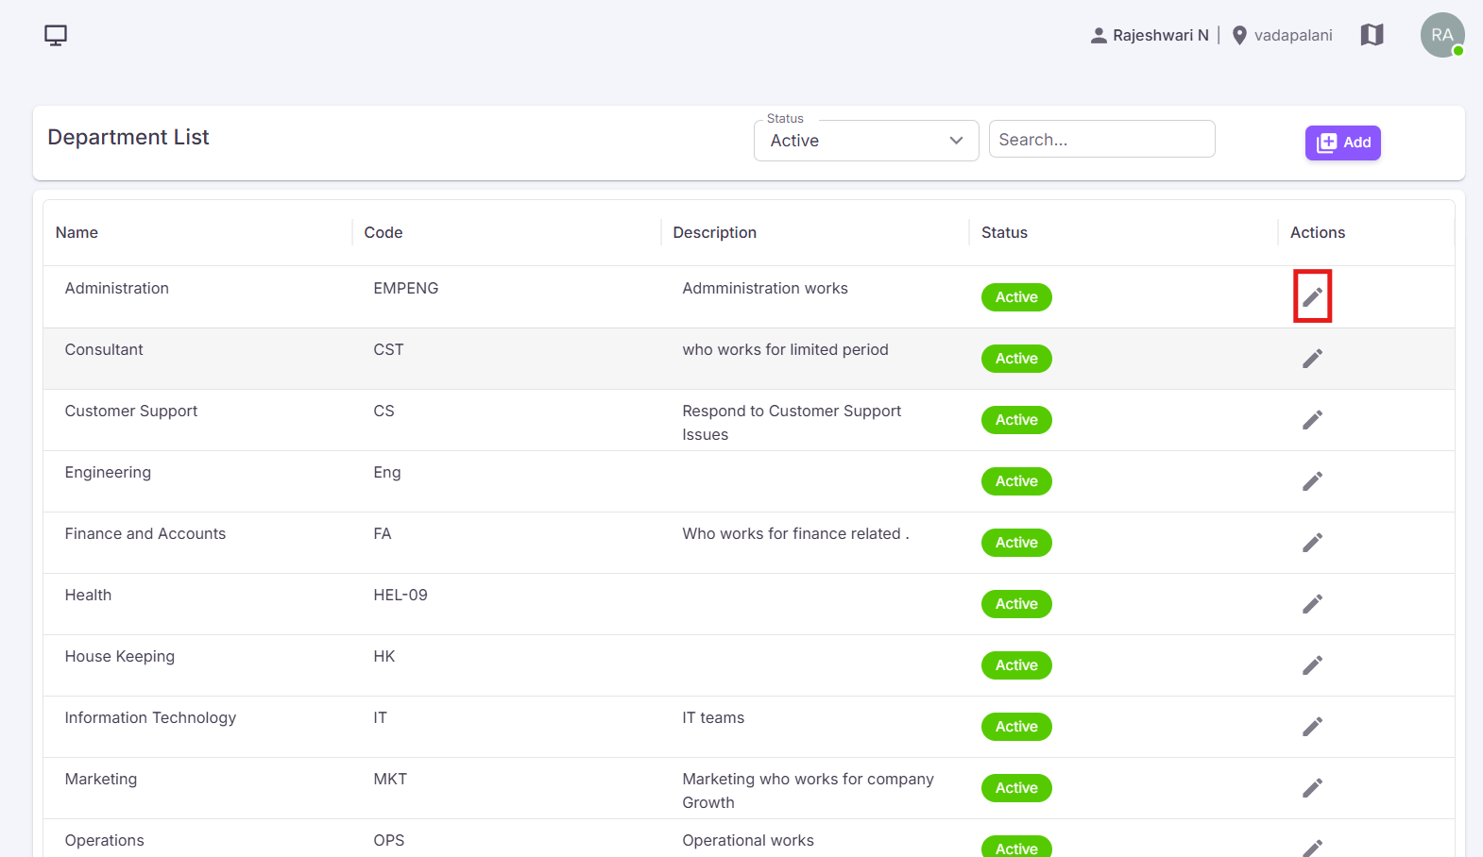1483x857 pixels.
Task: Sort by the Name column header
Action: pos(77,232)
